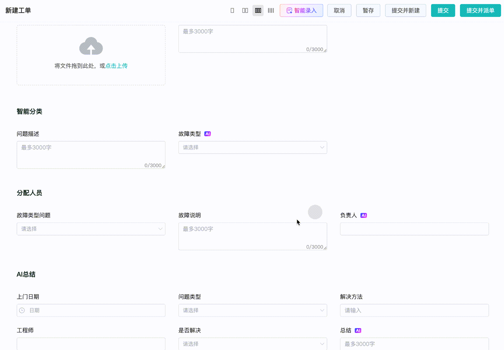
Task: Click the 点击上传 link
Action: tap(116, 66)
